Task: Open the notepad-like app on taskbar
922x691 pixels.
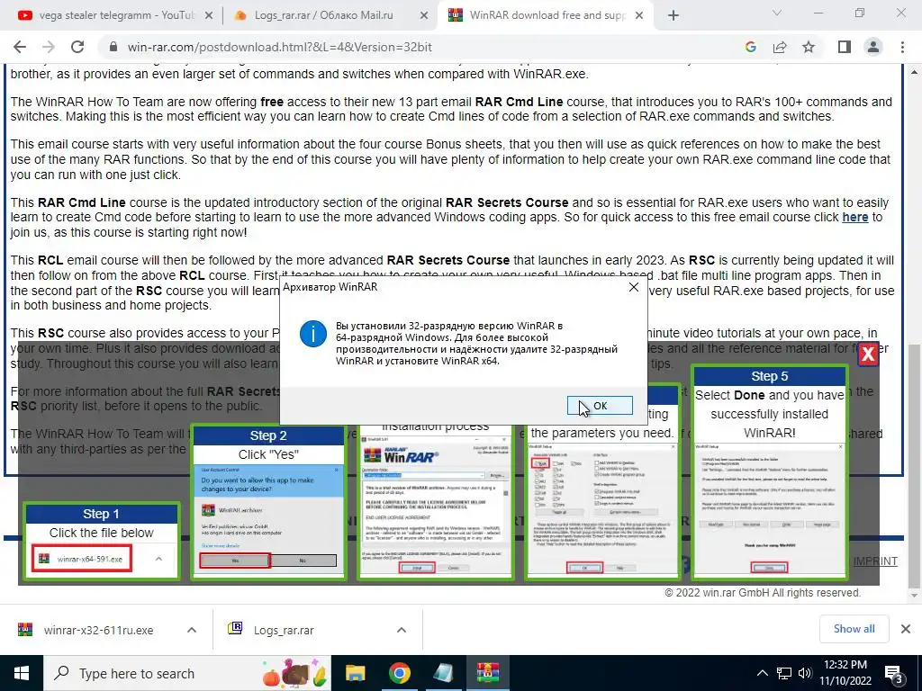Action: click(x=443, y=673)
